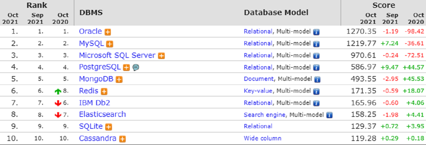Image resolution: width=426 pixels, height=145 pixels.
Task: Open the IBM Db2 link
Action: coord(94,103)
